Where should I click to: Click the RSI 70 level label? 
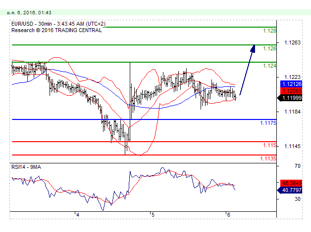[x=297, y=166]
